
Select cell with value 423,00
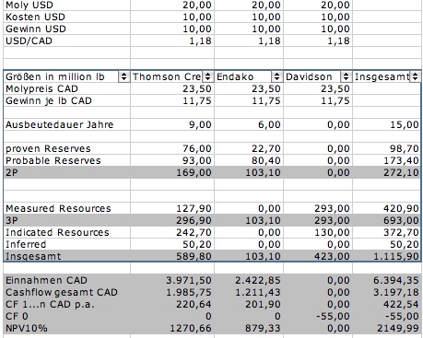click(318, 256)
